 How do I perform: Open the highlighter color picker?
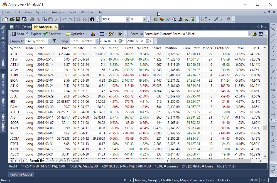[209, 19]
